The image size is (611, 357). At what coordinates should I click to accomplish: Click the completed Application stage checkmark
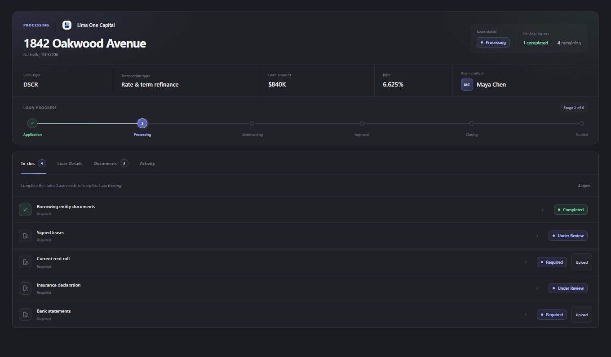32,123
